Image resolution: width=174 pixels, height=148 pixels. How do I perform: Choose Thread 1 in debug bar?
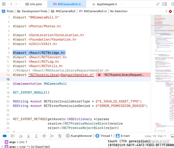[104, 136]
